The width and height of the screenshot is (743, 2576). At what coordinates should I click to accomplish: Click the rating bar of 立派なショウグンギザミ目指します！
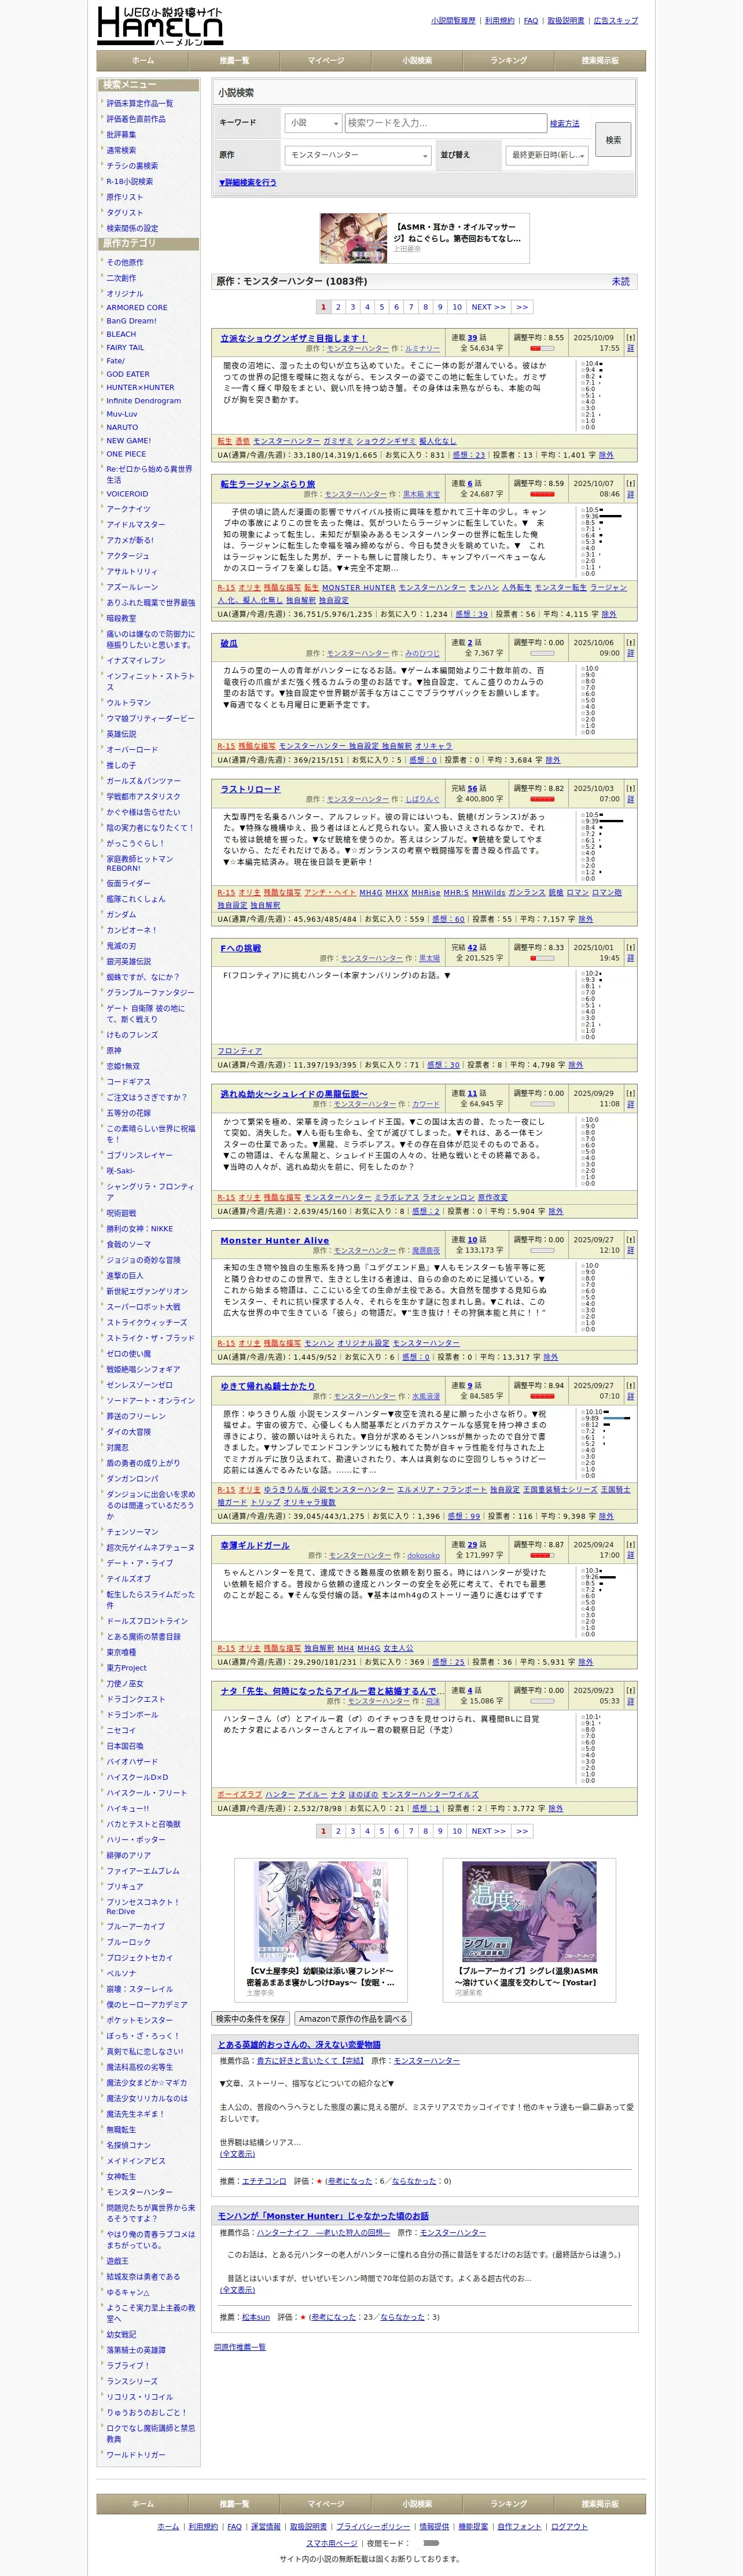coord(542,349)
